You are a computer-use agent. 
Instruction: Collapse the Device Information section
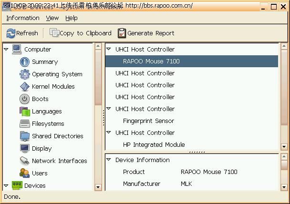point(109,160)
